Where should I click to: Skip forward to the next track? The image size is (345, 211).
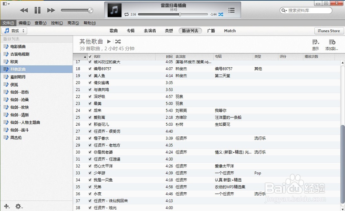tap(51, 10)
